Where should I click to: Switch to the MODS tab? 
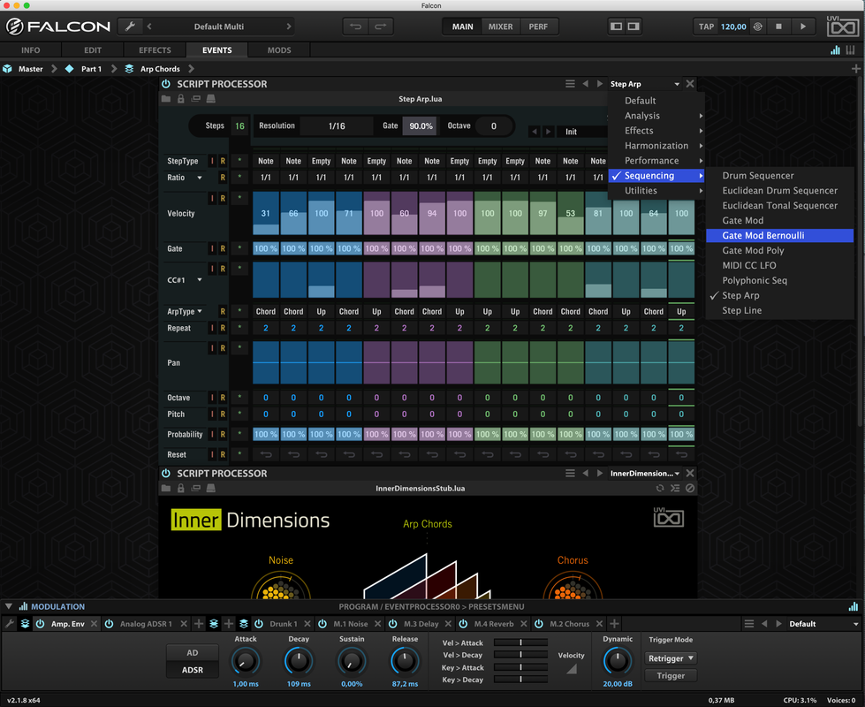tap(279, 50)
